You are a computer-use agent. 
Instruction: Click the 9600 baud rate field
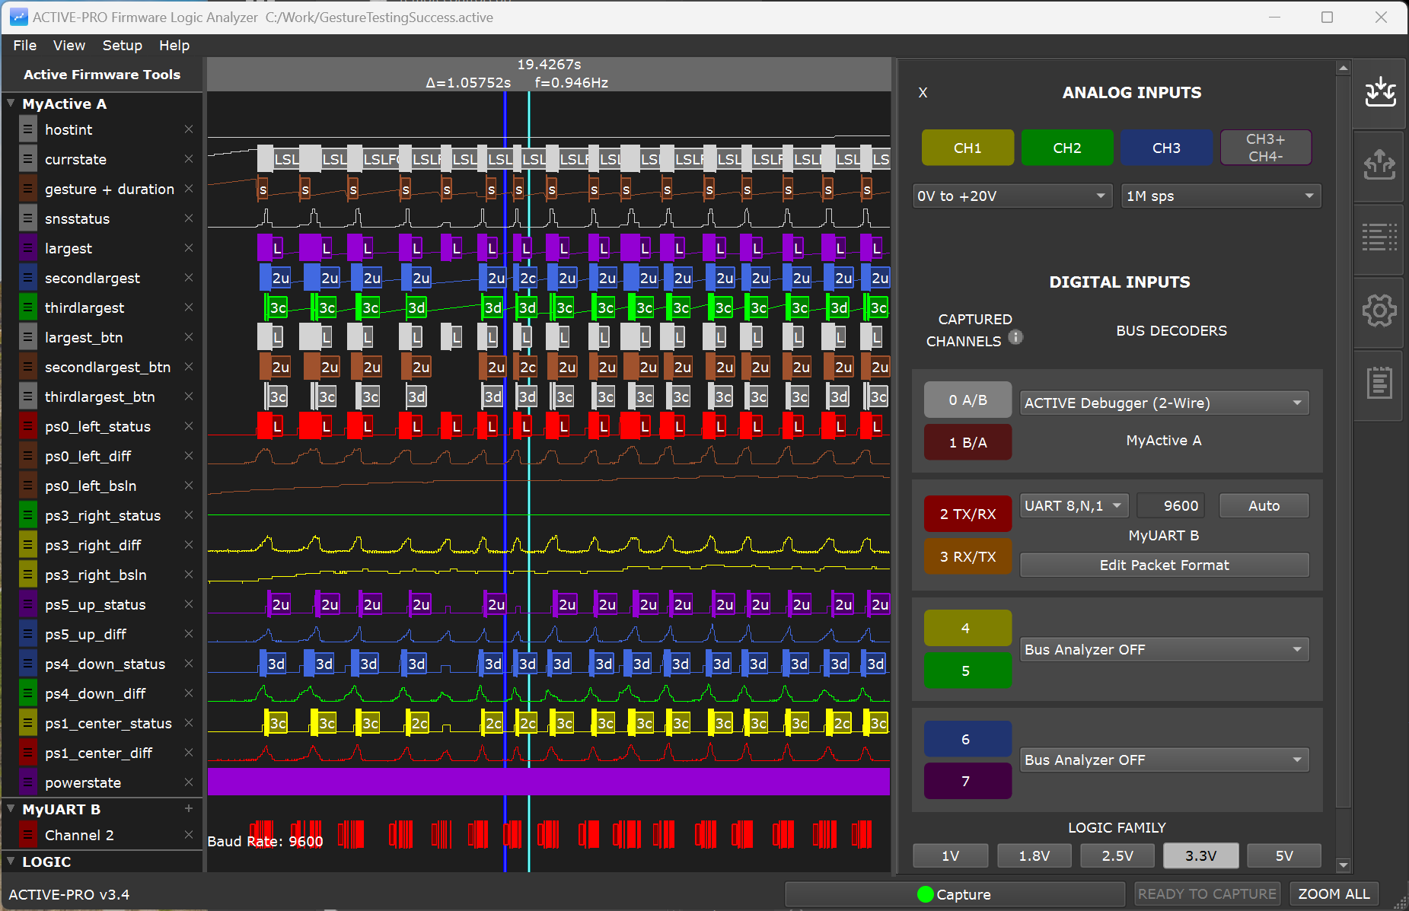pos(1170,505)
